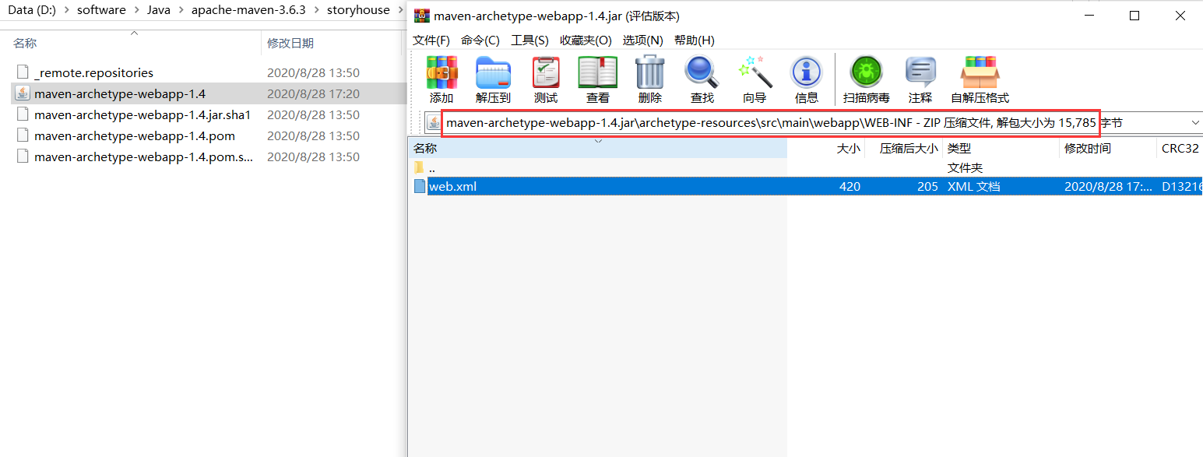Sort by the Type (类型) column
This screenshot has width=1203, height=457.
pos(1001,148)
